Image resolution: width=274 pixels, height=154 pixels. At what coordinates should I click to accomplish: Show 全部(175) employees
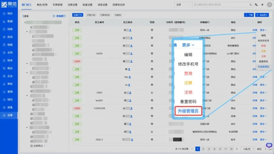point(78,15)
